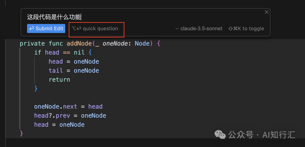Click the next property on oneNode.next

(70, 107)
